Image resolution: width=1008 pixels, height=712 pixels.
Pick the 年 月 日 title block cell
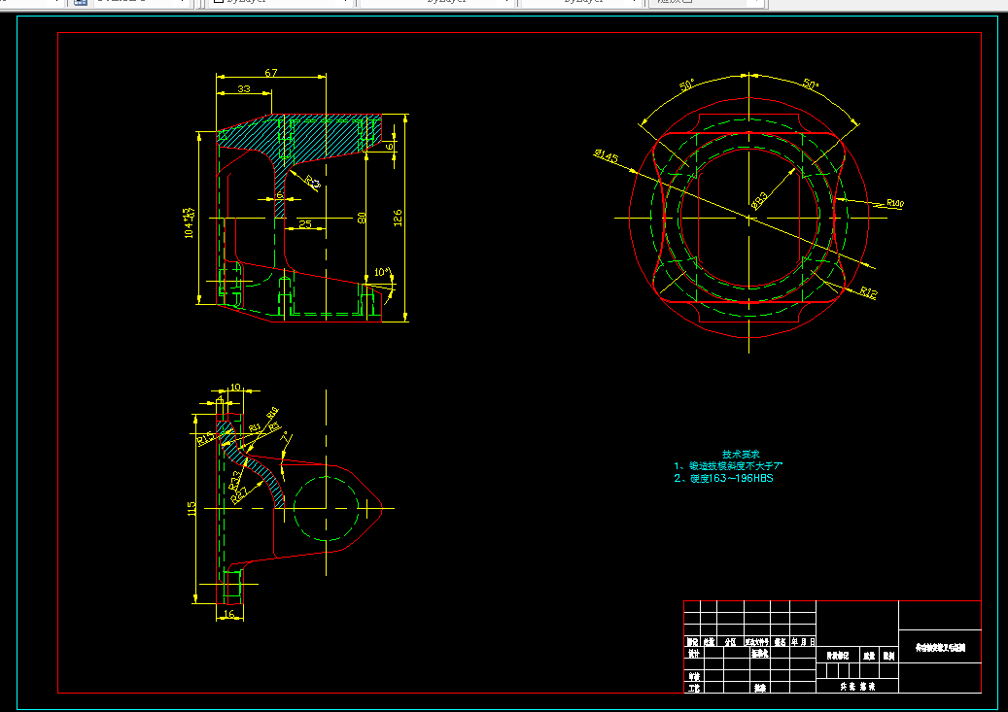803,642
